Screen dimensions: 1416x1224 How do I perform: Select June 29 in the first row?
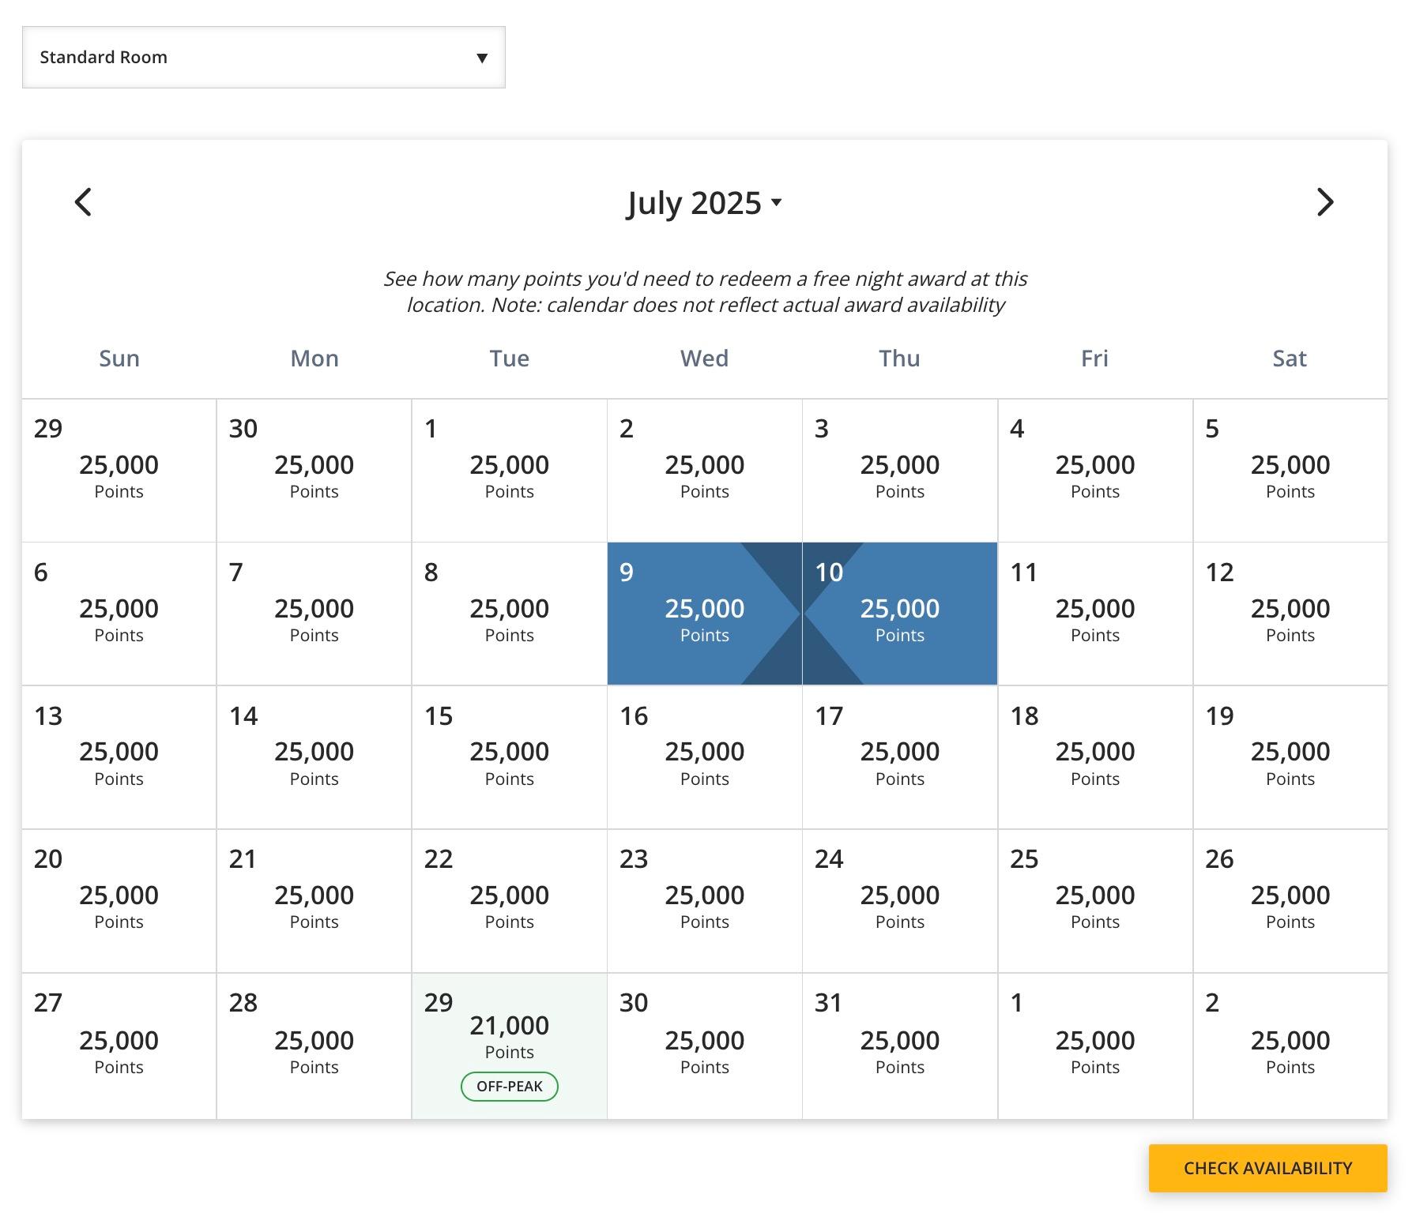[119, 471]
